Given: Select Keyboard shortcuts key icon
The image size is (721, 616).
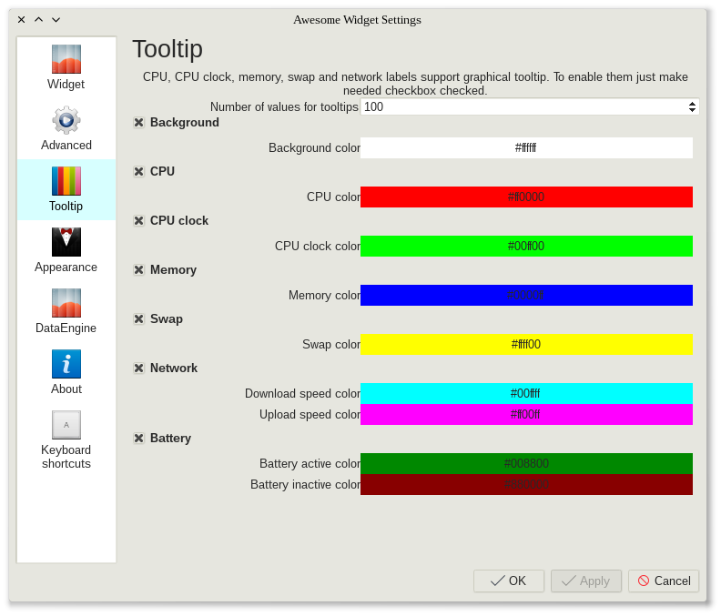Looking at the screenshot, I should pos(66,425).
